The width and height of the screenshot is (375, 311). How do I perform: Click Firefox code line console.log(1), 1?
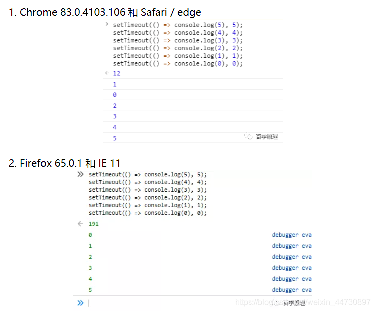147,205
